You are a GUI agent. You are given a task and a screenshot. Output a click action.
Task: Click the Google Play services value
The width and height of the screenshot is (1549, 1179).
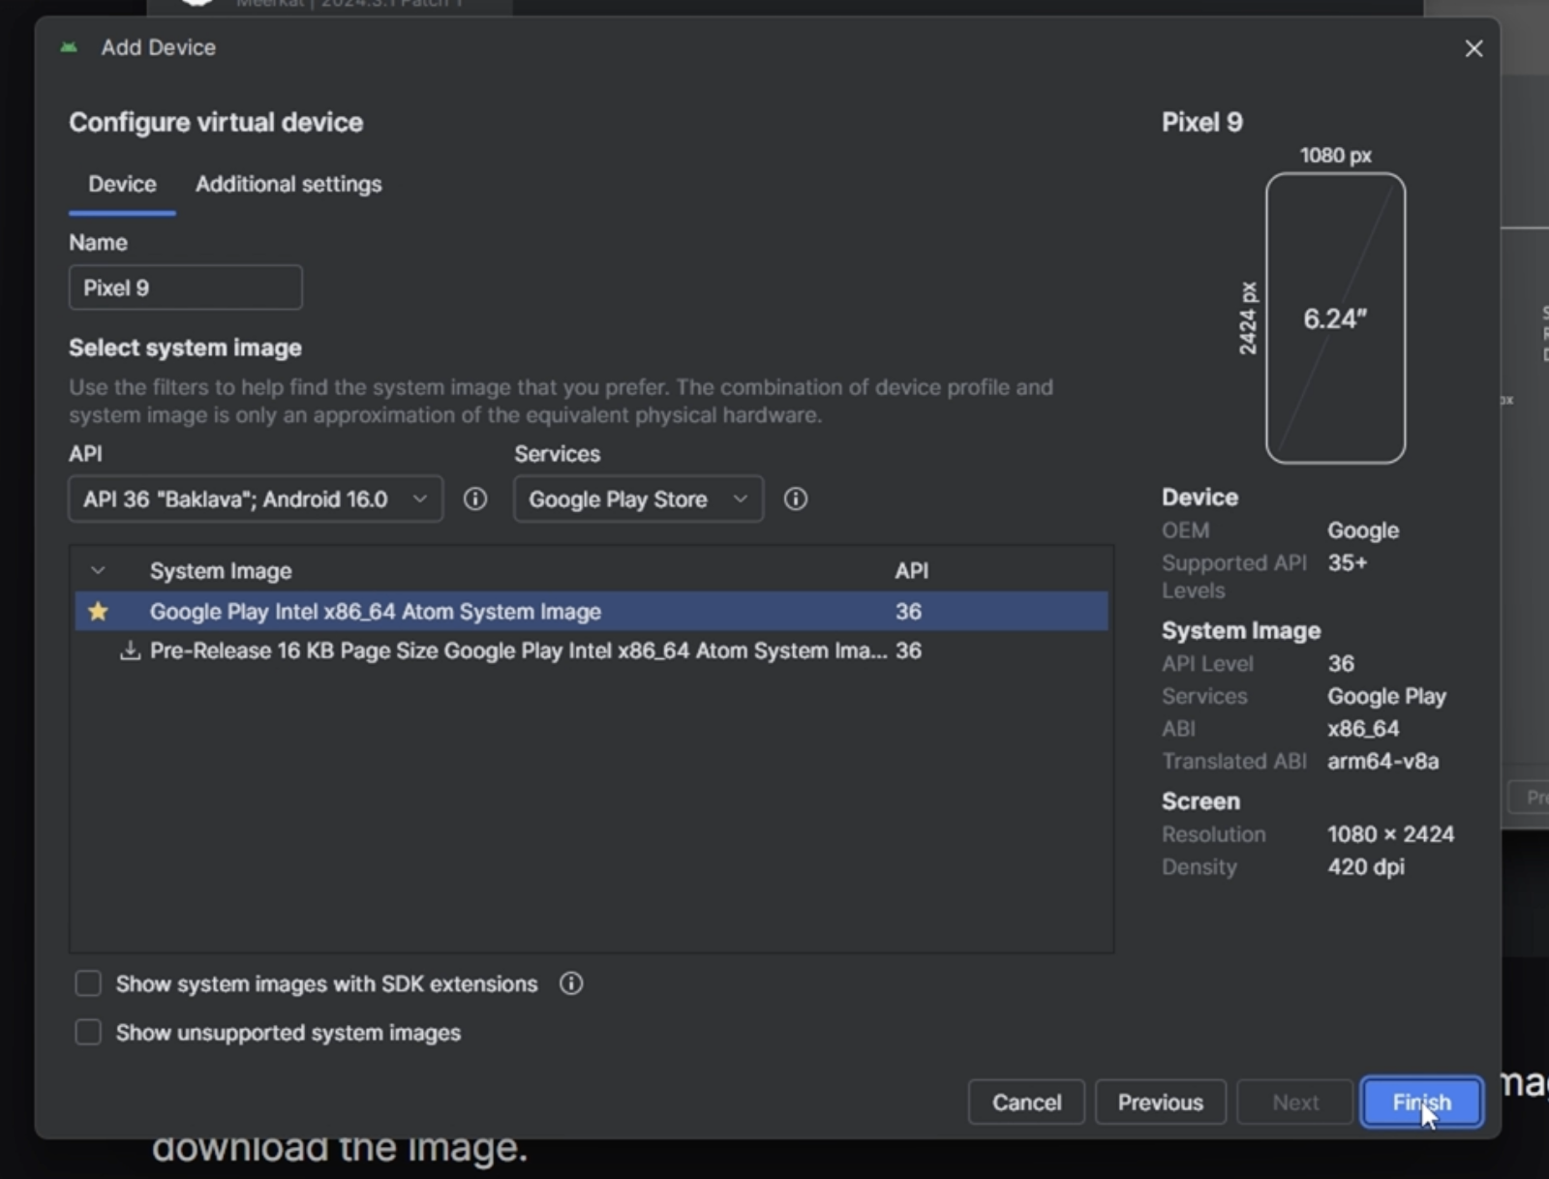1386,696
